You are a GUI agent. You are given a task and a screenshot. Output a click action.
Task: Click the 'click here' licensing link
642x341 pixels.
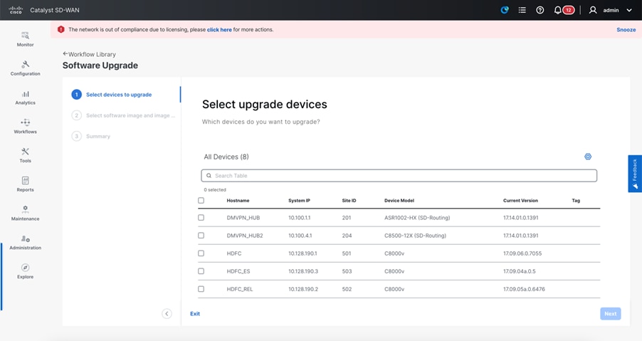point(219,29)
